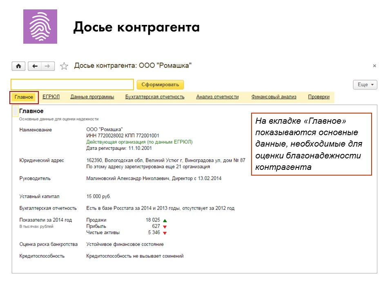Click the Оценка риска банкротства label

point(49,244)
